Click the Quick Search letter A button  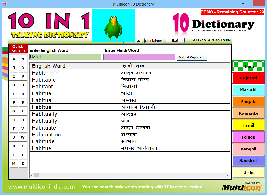point(14,59)
